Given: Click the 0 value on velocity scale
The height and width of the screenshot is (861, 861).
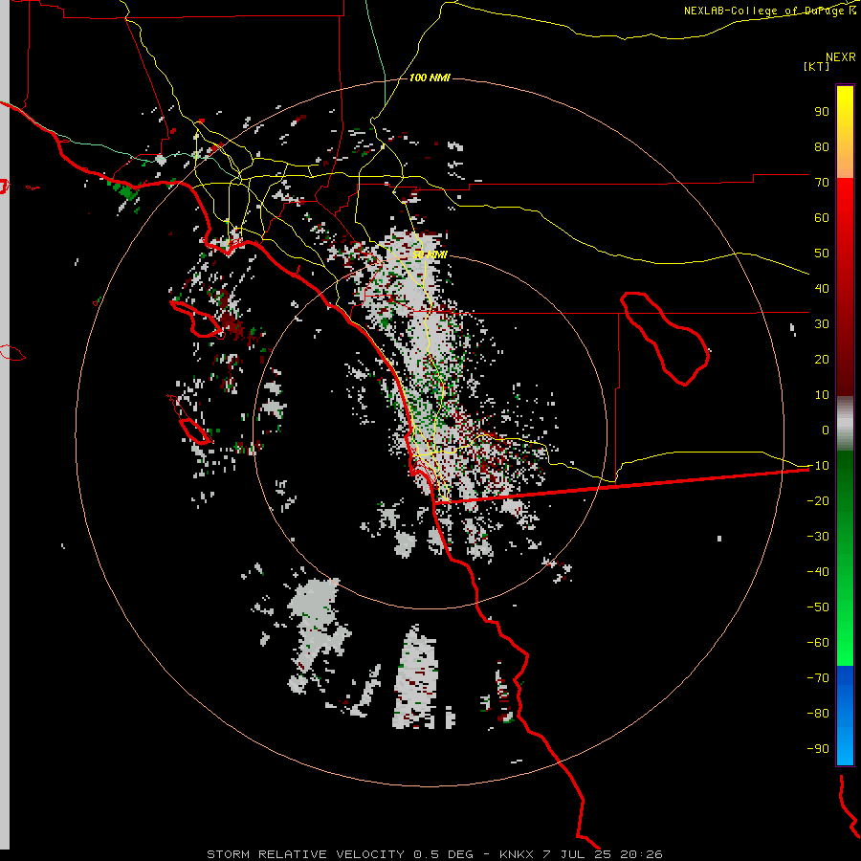Looking at the screenshot, I should point(826,430).
